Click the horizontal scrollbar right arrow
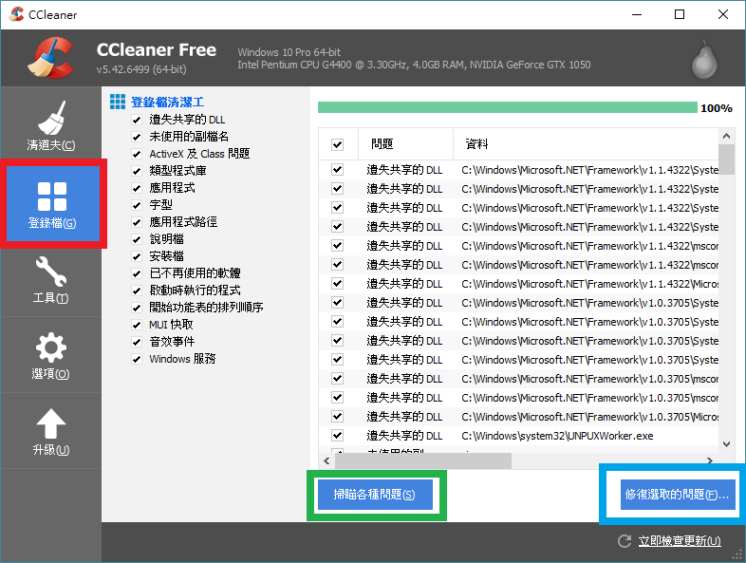The image size is (746, 563). click(710, 460)
